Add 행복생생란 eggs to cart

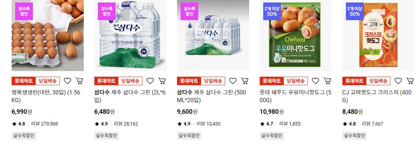[79, 81]
